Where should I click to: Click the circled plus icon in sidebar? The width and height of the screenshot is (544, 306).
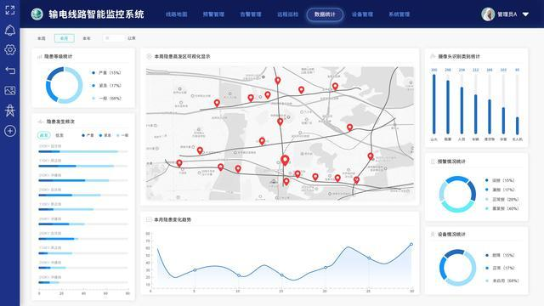click(10, 131)
